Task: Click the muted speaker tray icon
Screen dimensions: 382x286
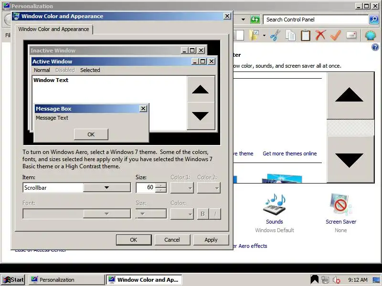Action: [337, 280]
